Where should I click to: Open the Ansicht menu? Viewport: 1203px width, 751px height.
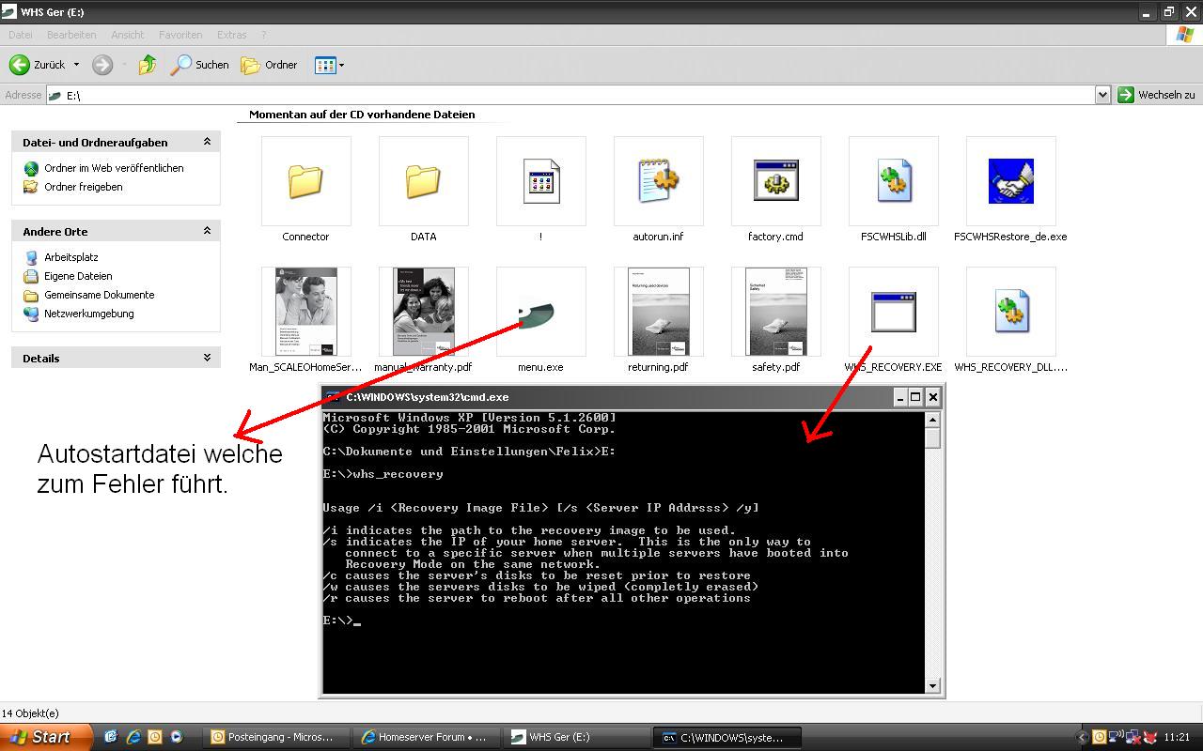[x=128, y=35]
